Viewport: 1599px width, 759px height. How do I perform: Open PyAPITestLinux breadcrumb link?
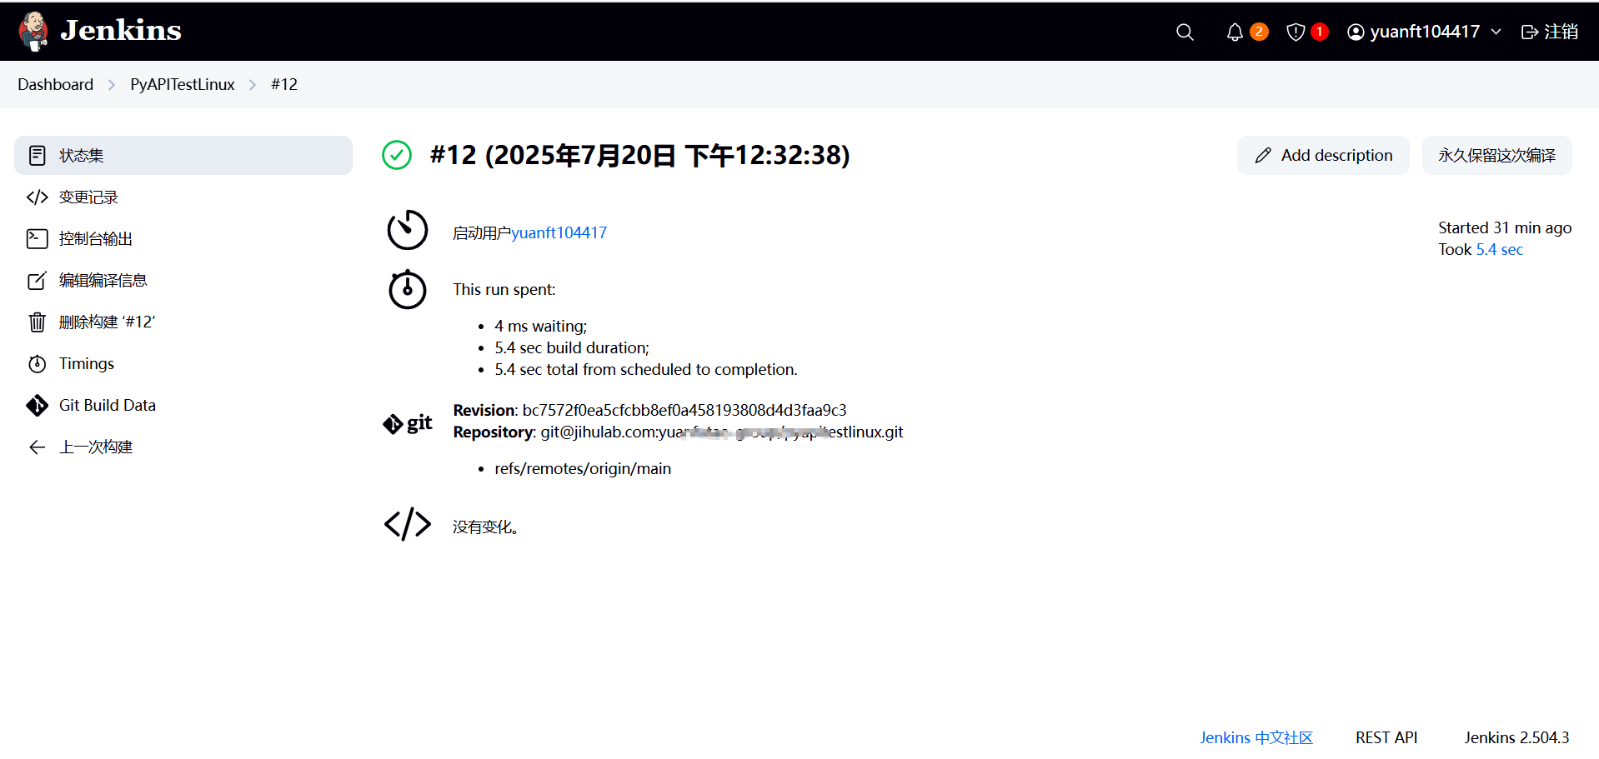[183, 84]
